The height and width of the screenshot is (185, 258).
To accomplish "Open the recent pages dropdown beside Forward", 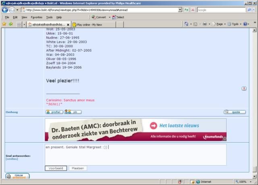I will tap(17, 10).
